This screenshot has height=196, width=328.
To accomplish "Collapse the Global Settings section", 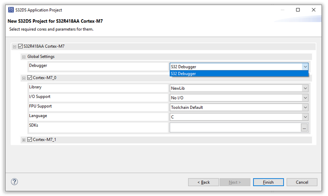I will pos(24,57).
